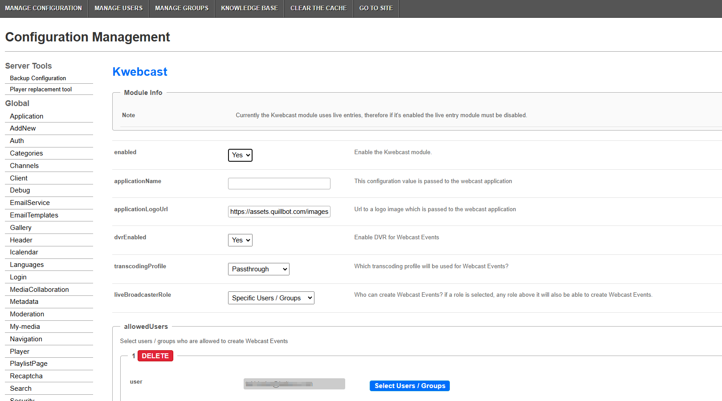
Task: Open the transcodingProfile Passthrough dropdown
Action: click(259, 269)
